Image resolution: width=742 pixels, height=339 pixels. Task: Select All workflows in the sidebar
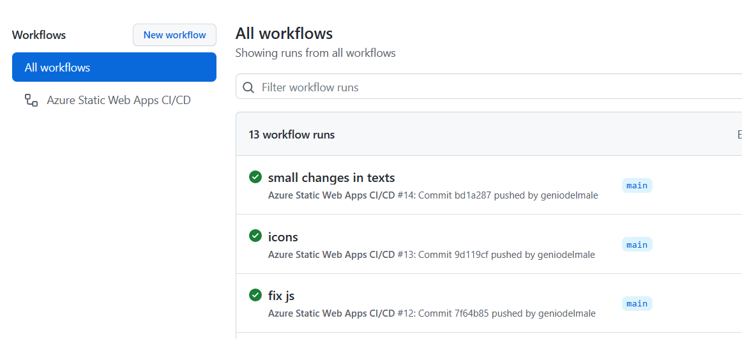(114, 67)
